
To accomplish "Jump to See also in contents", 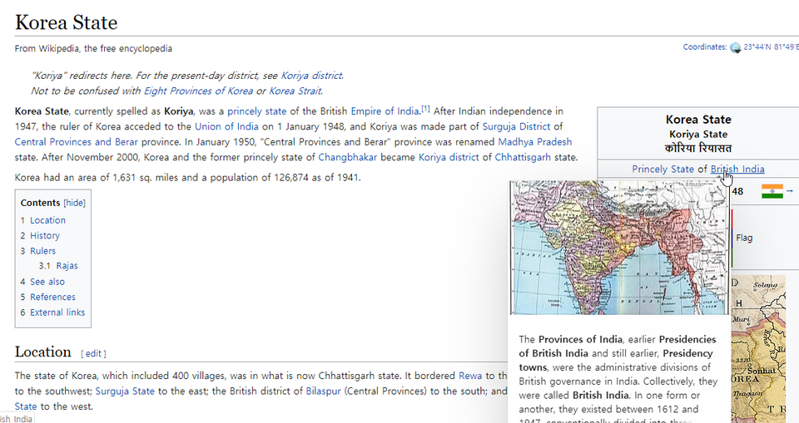I will pyautogui.click(x=47, y=282).
